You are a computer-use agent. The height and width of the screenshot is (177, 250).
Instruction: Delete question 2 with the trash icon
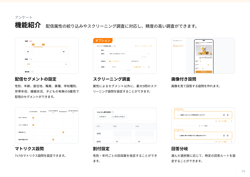[228, 136]
